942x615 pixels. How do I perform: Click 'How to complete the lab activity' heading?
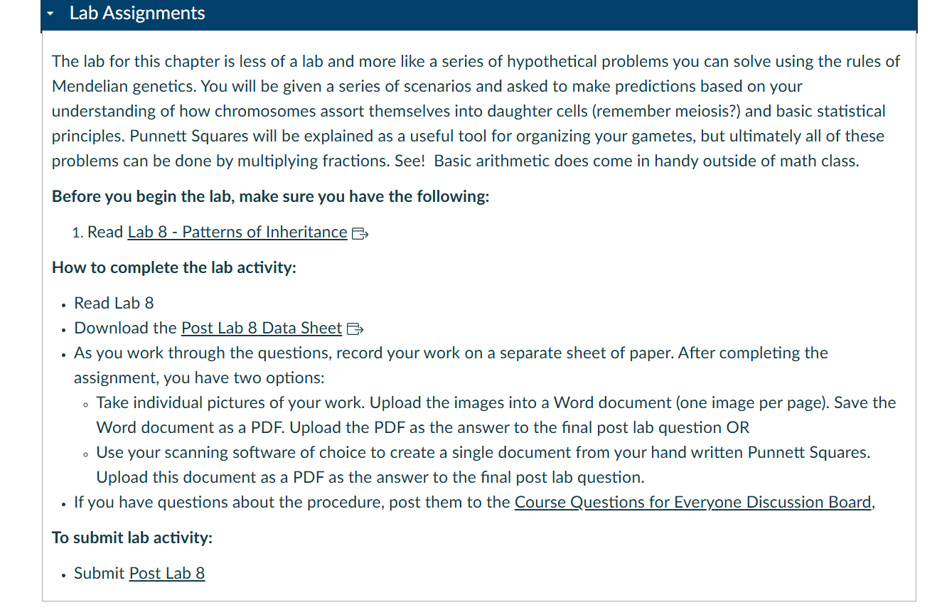[174, 268]
